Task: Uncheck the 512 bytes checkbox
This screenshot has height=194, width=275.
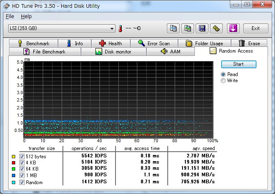Action: point(22,157)
